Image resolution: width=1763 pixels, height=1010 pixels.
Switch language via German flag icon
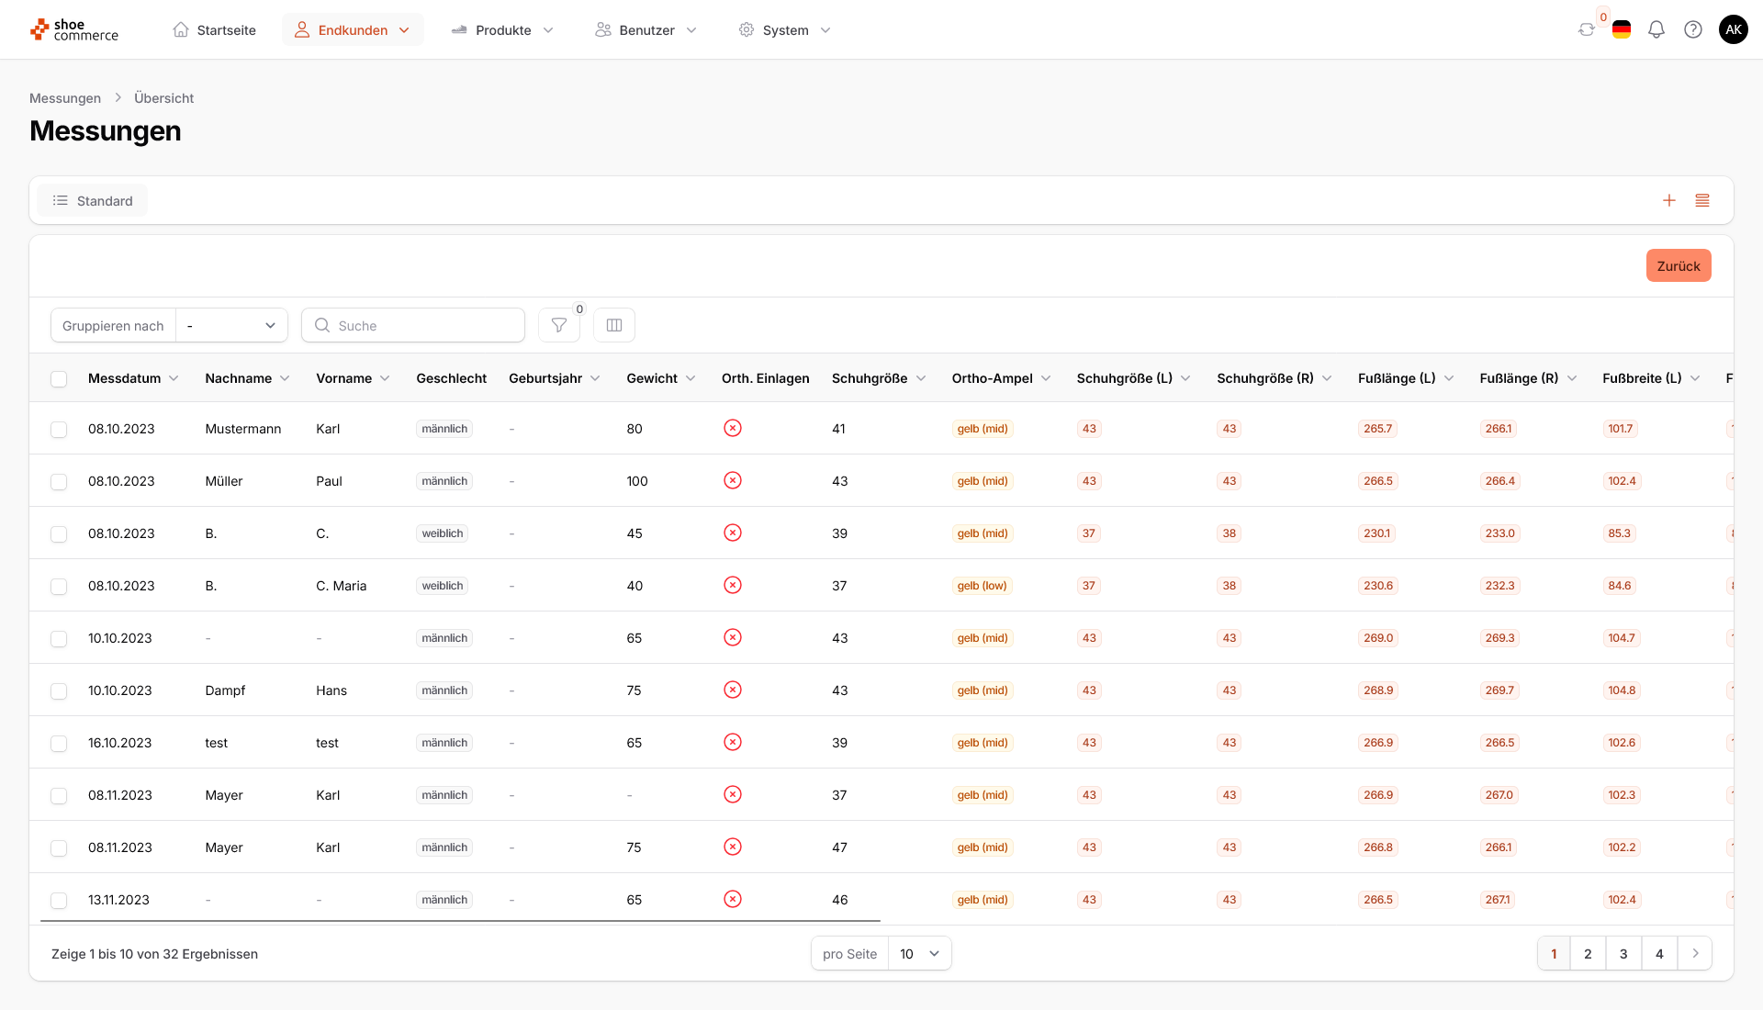coord(1622,29)
